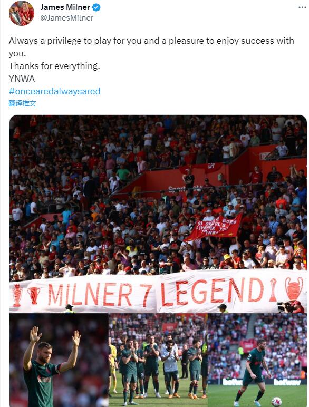The height and width of the screenshot is (407, 309).
Task: Click the leftmost trophy drawing on the banner
Action: pyautogui.click(x=17, y=295)
